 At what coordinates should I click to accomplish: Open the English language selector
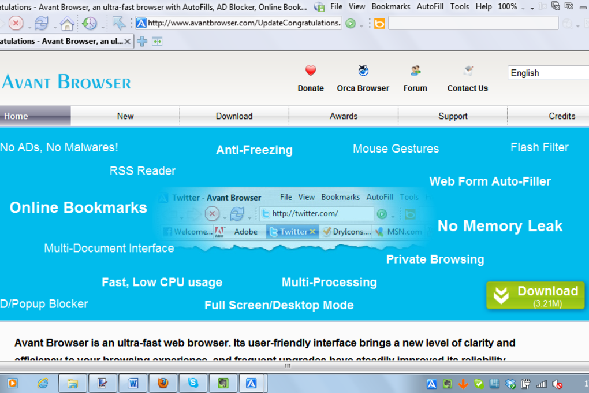[549, 73]
